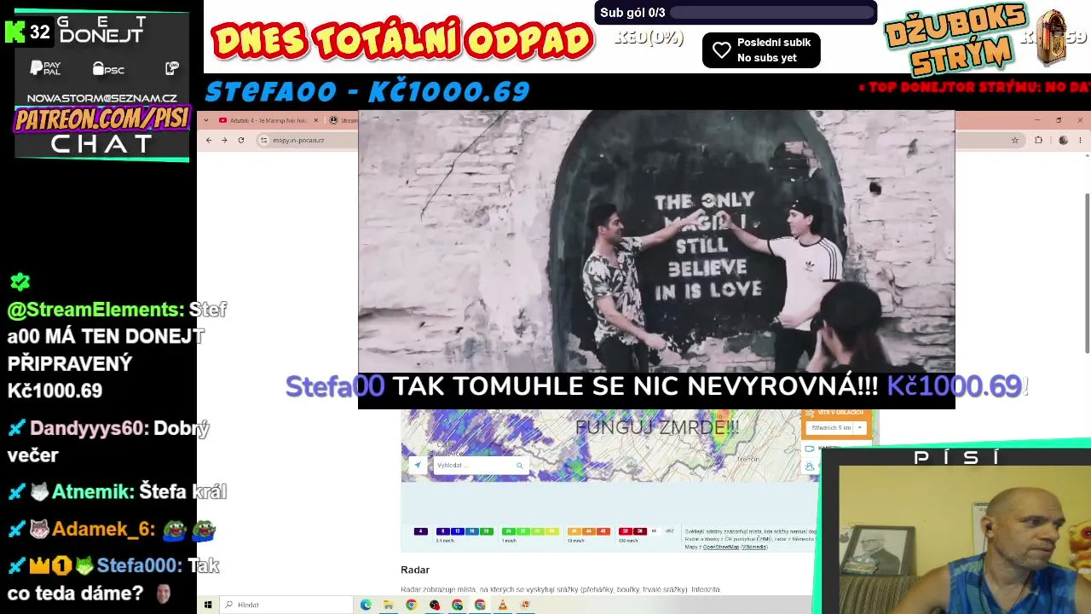This screenshot has width=1091, height=614.
Task: Click the page vertical scrollbar thumb
Action: (1087, 273)
